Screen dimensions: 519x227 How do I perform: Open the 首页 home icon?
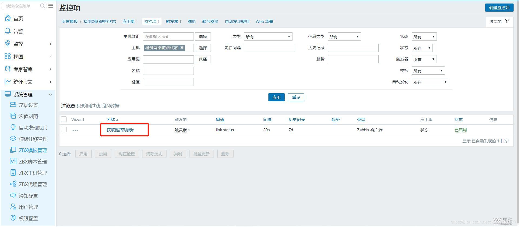click(8, 18)
